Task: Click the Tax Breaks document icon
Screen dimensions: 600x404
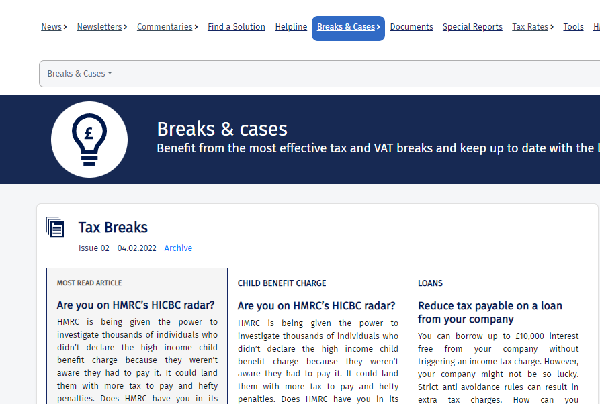Action: click(x=55, y=228)
